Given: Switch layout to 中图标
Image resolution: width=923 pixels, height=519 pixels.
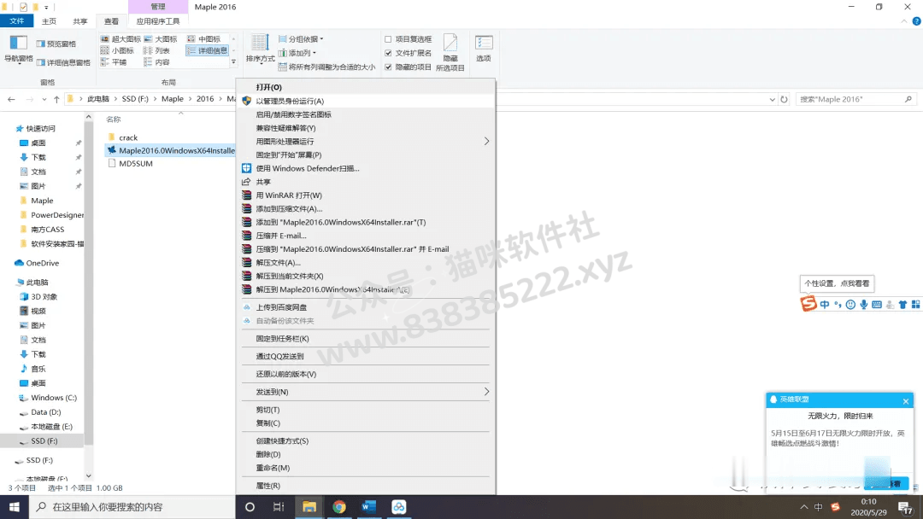Looking at the screenshot, I should pyautogui.click(x=203, y=38).
